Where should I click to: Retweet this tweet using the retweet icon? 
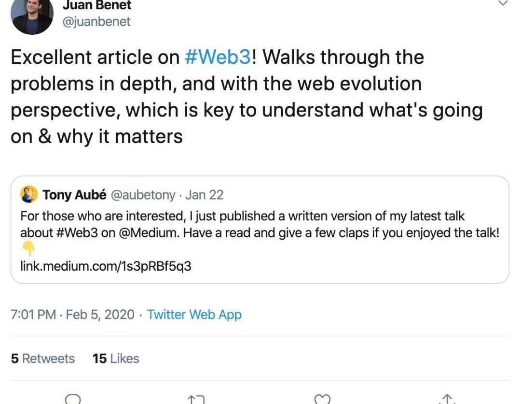coord(197,399)
